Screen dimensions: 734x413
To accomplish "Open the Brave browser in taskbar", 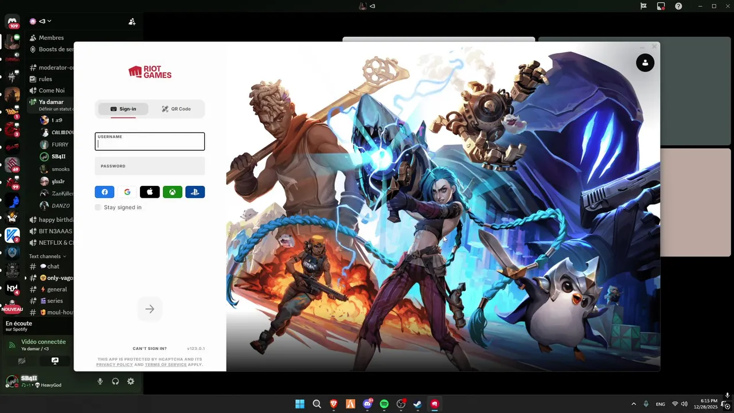I will 334,404.
